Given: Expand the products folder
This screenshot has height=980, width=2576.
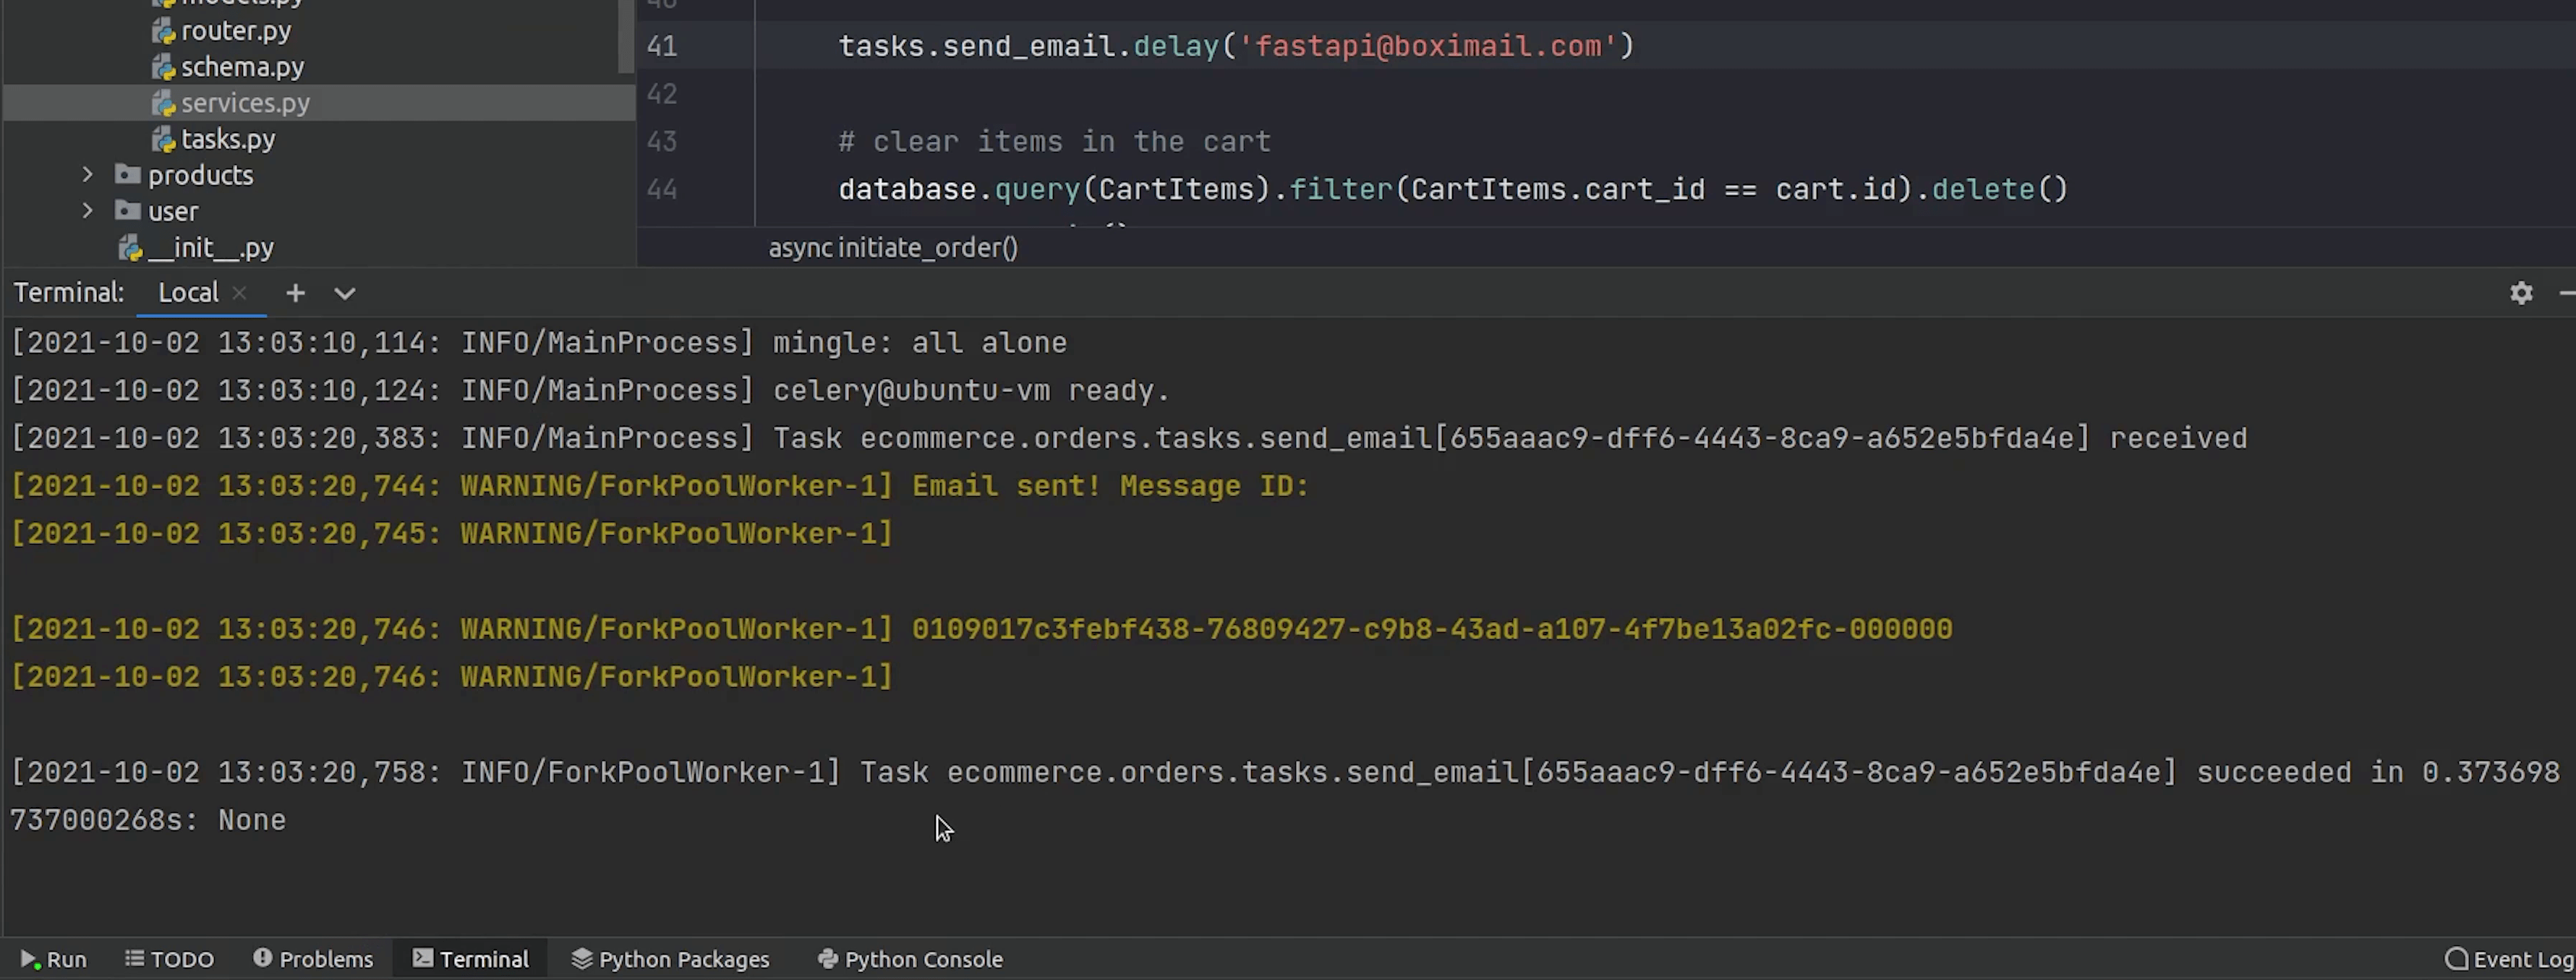Looking at the screenshot, I should pos(88,175).
